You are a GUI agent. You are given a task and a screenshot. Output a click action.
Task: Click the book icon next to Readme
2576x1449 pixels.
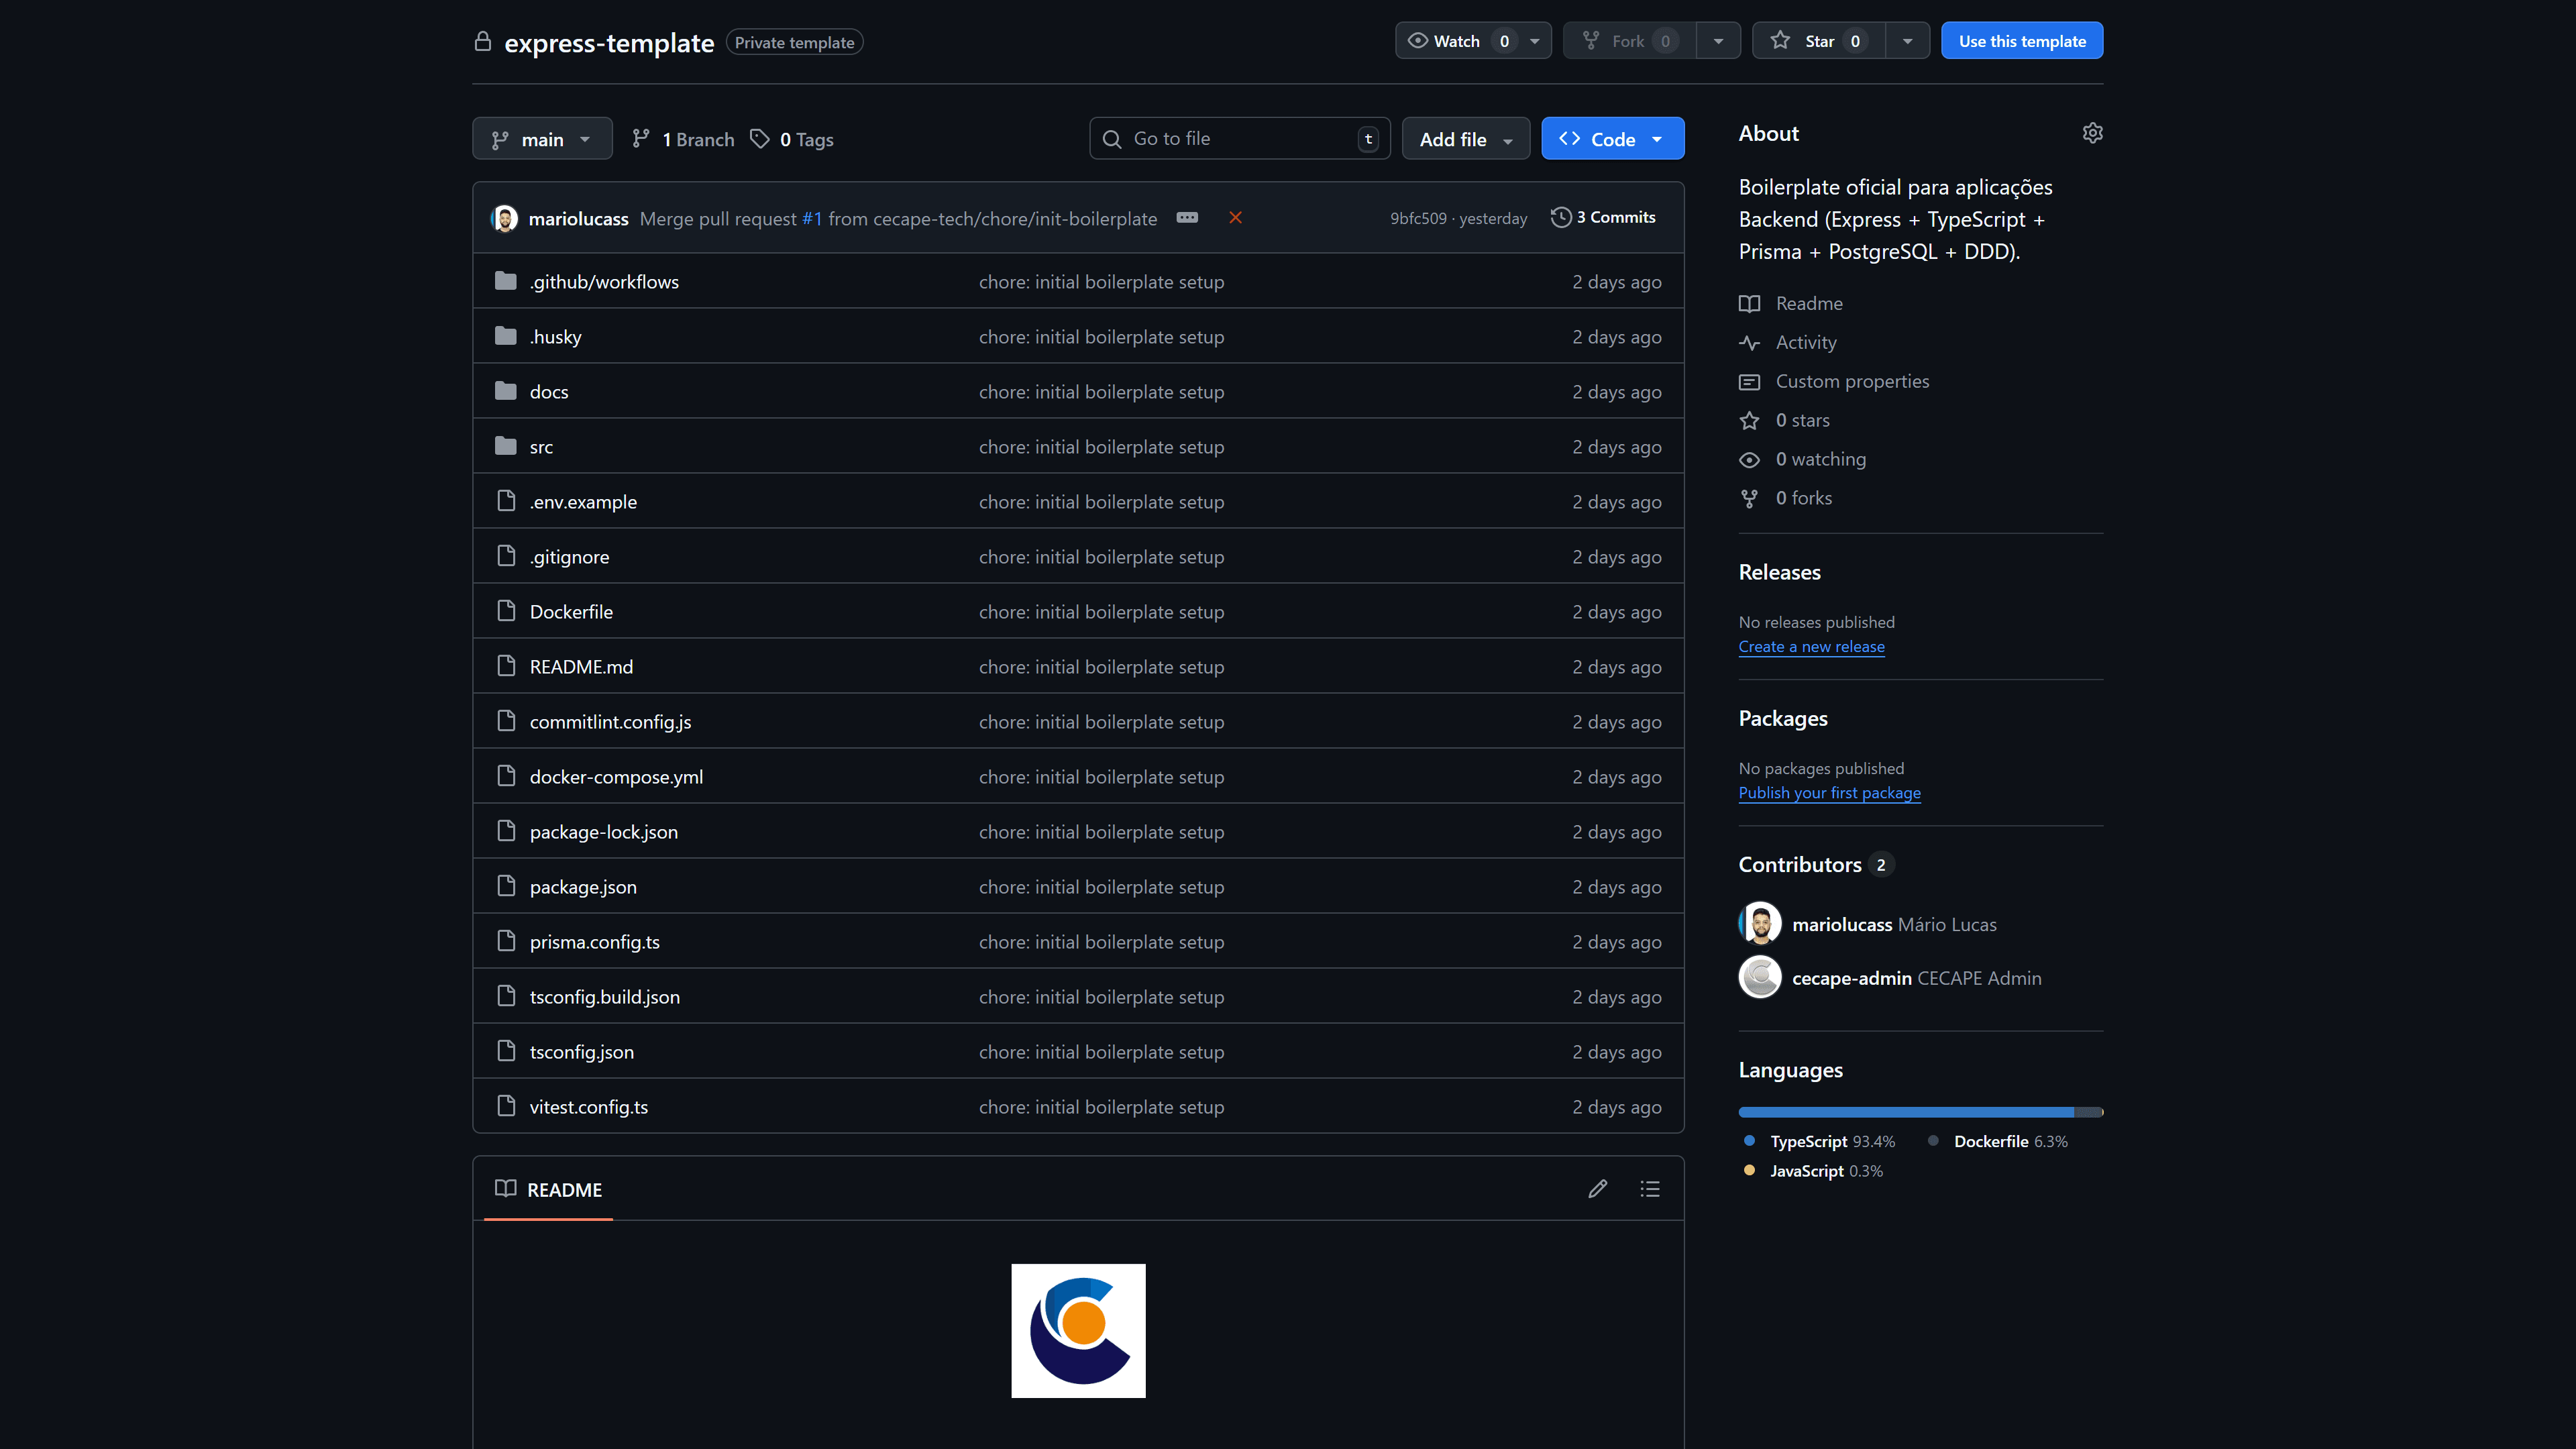[1750, 303]
